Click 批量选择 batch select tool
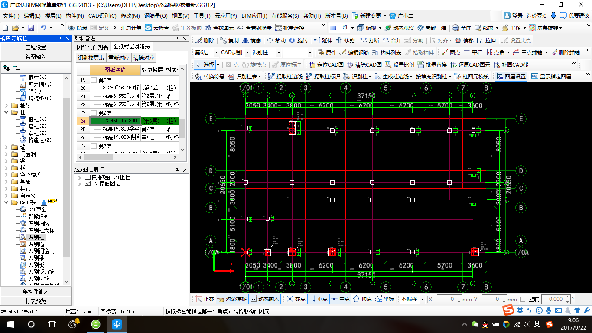 point(289,28)
